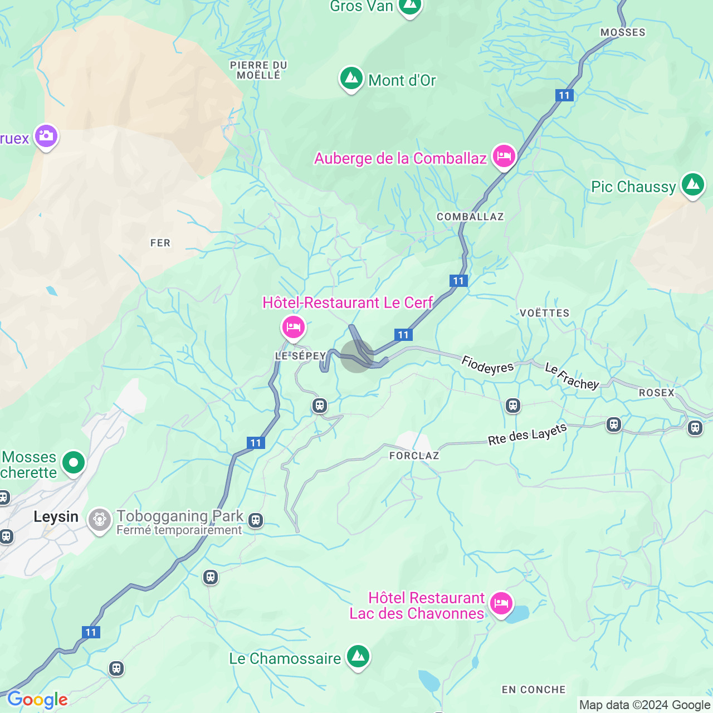Open the Pic Chaussy peak marker
The width and height of the screenshot is (713, 713).
693,185
